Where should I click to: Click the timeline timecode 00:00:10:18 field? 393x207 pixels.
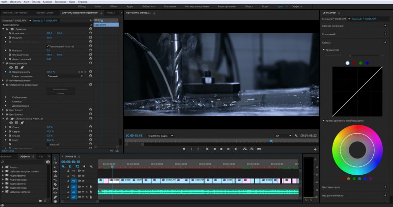tap(71, 161)
